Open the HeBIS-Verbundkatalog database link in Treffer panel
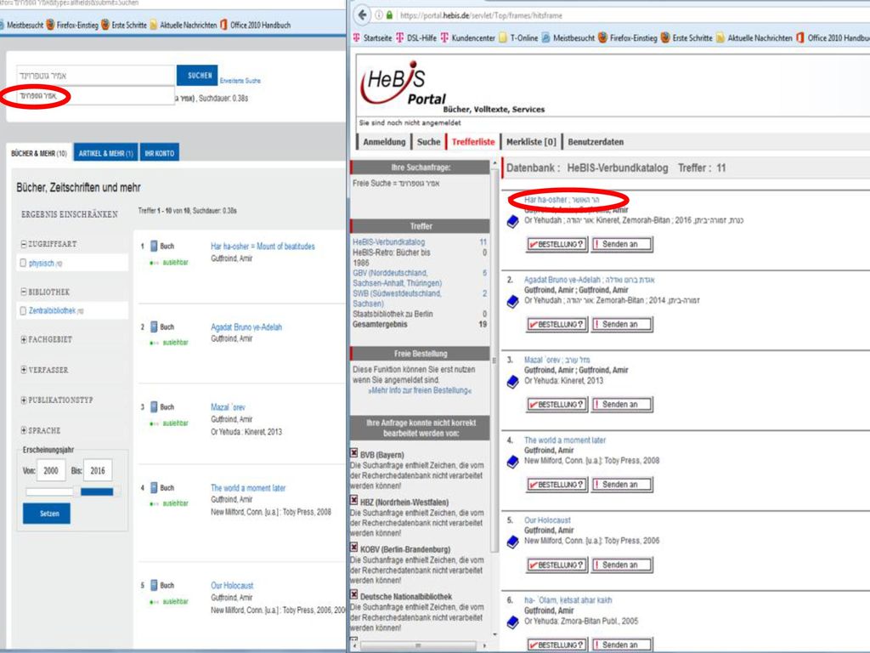The height and width of the screenshot is (653, 870). click(388, 242)
